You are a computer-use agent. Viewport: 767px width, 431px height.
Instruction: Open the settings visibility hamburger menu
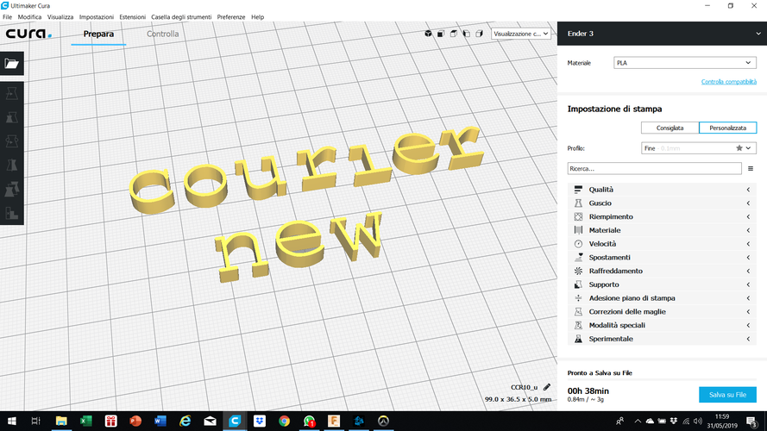[751, 169]
